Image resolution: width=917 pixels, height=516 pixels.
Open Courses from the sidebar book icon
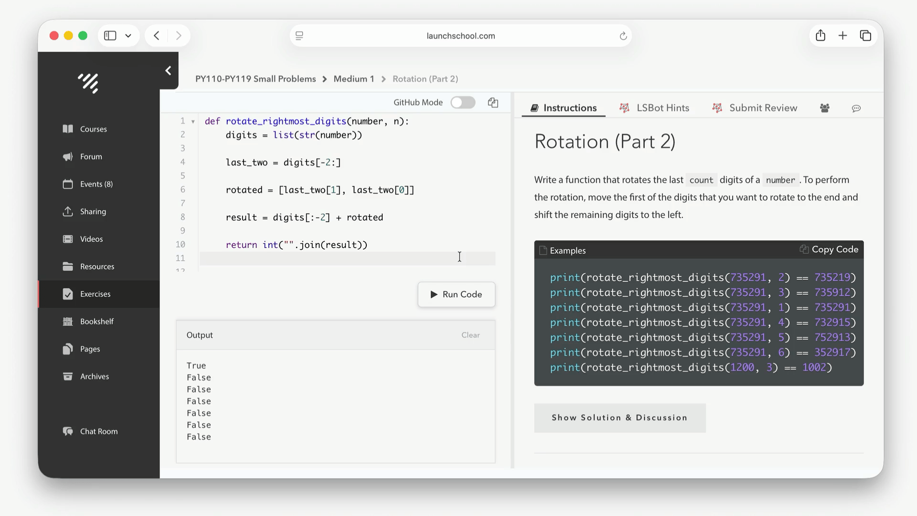pos(68,129)
